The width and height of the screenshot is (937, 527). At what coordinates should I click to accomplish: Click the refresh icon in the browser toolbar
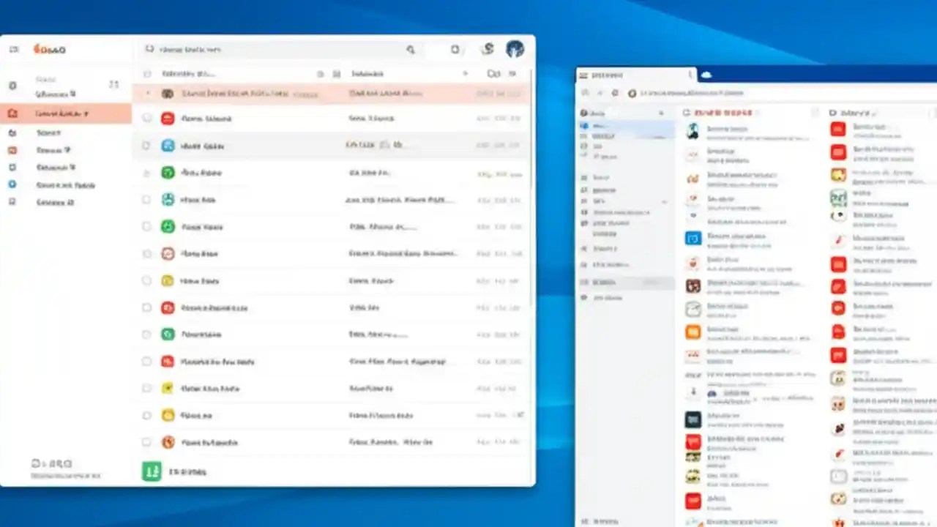click(x=615, y=93)
